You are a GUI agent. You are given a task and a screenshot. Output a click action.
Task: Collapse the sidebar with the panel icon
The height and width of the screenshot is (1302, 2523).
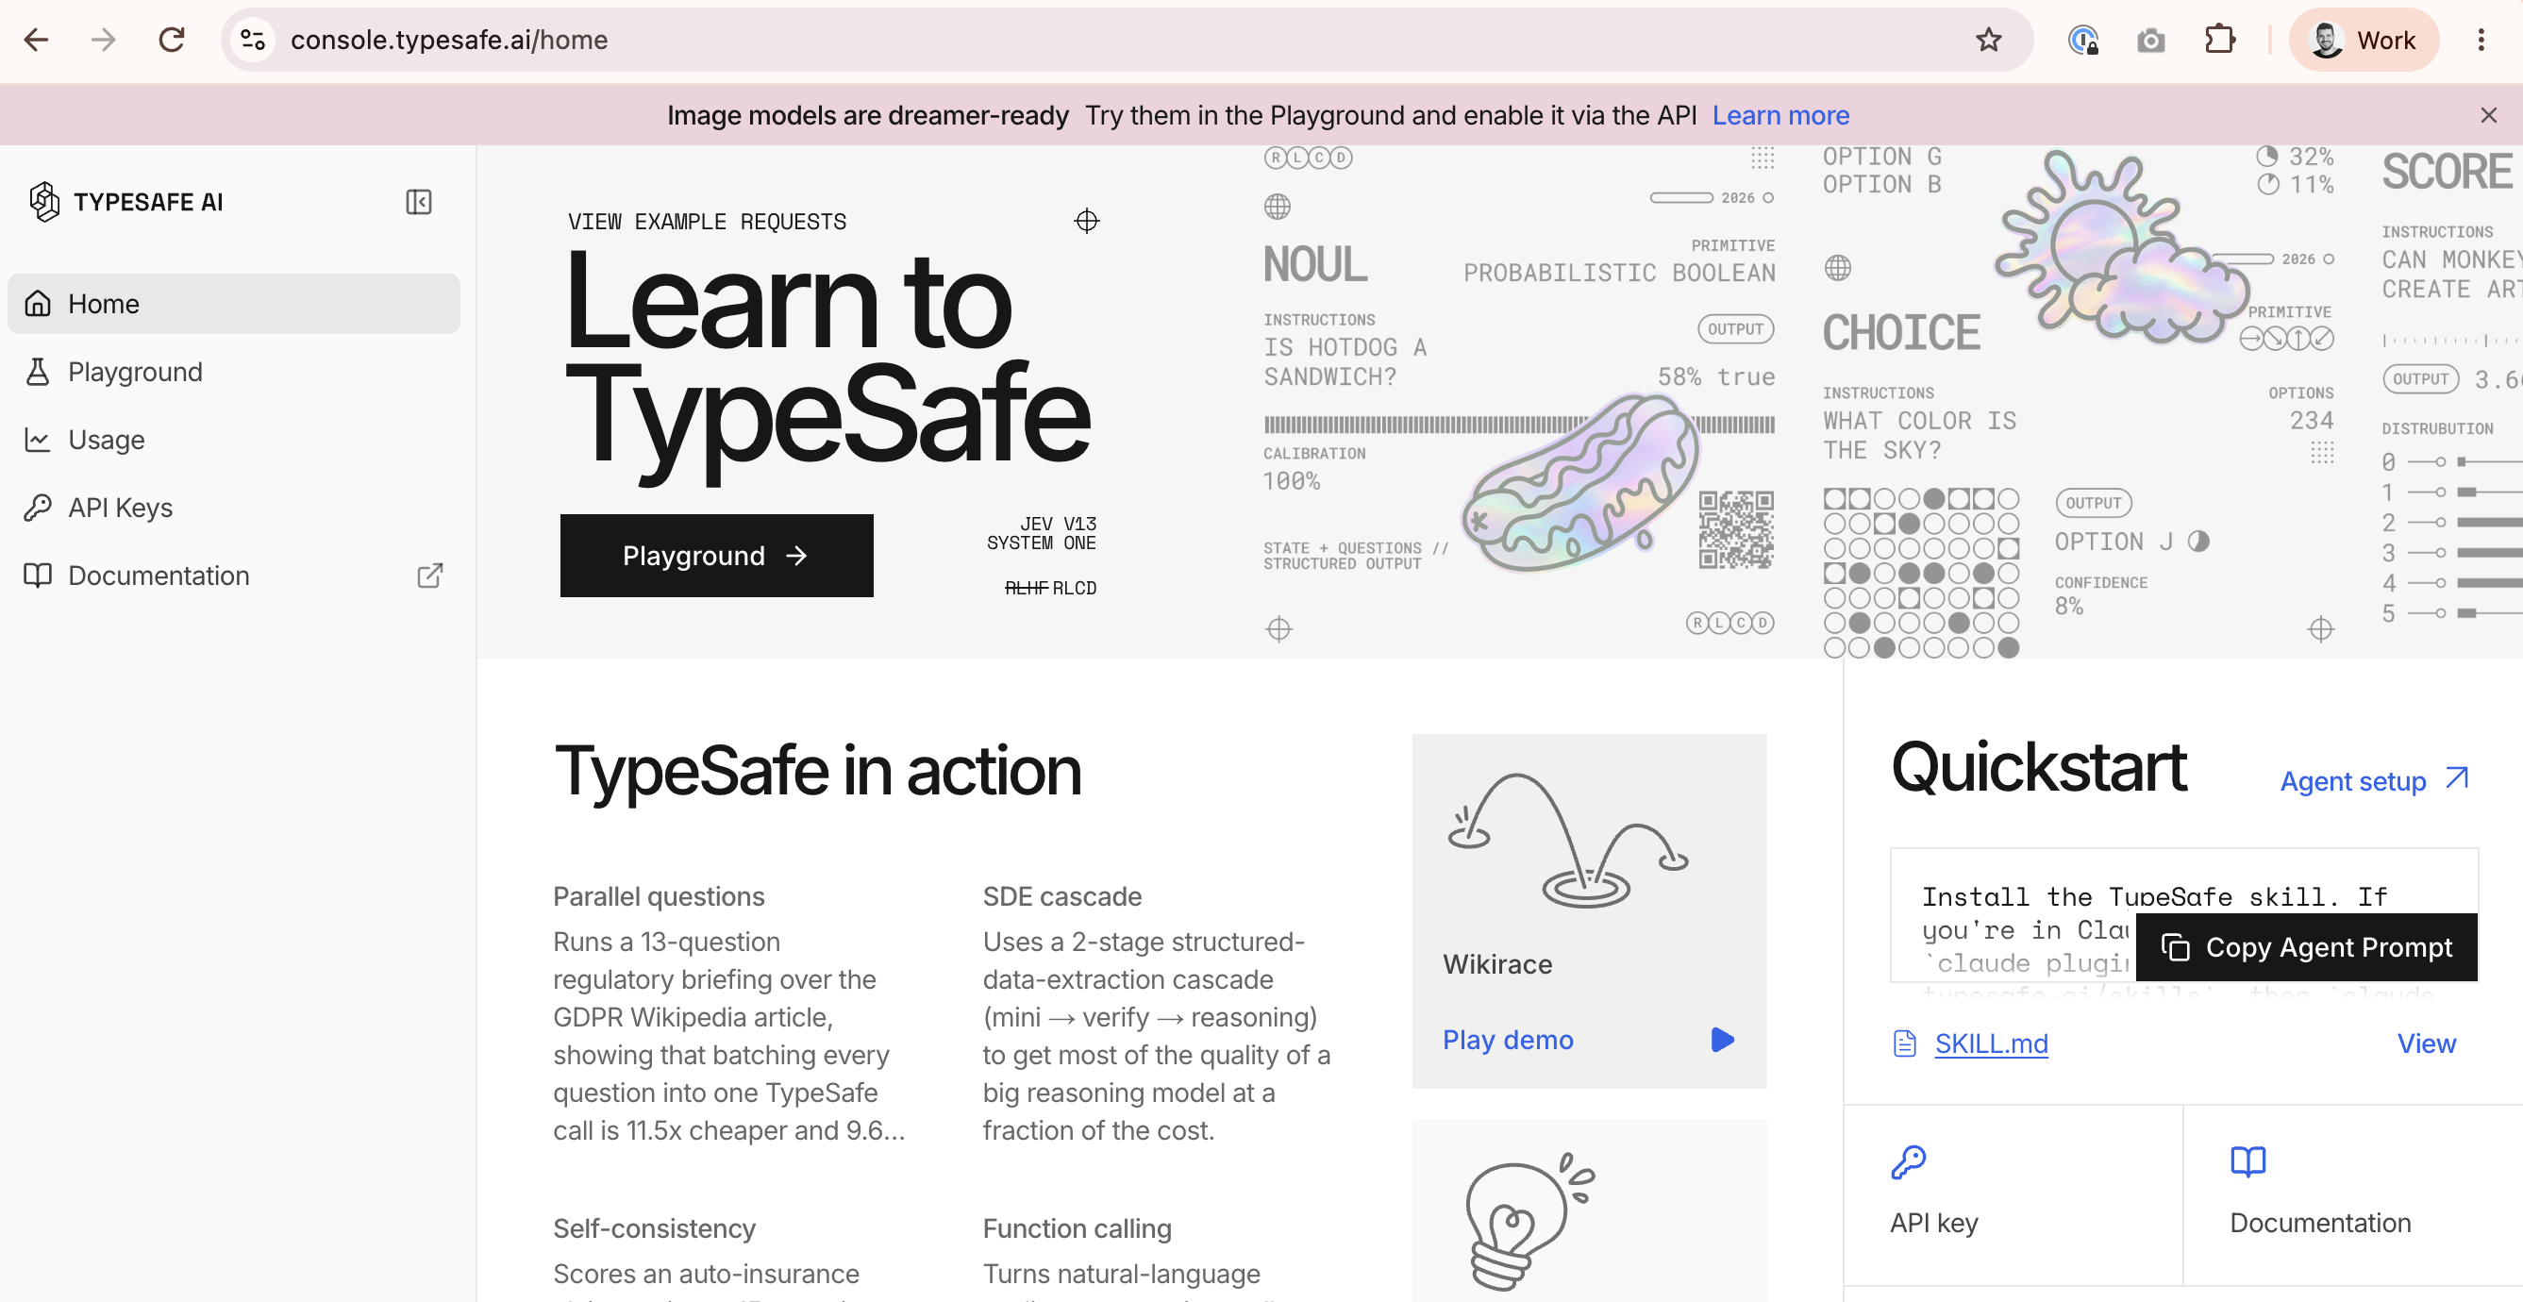coord(418,202)
